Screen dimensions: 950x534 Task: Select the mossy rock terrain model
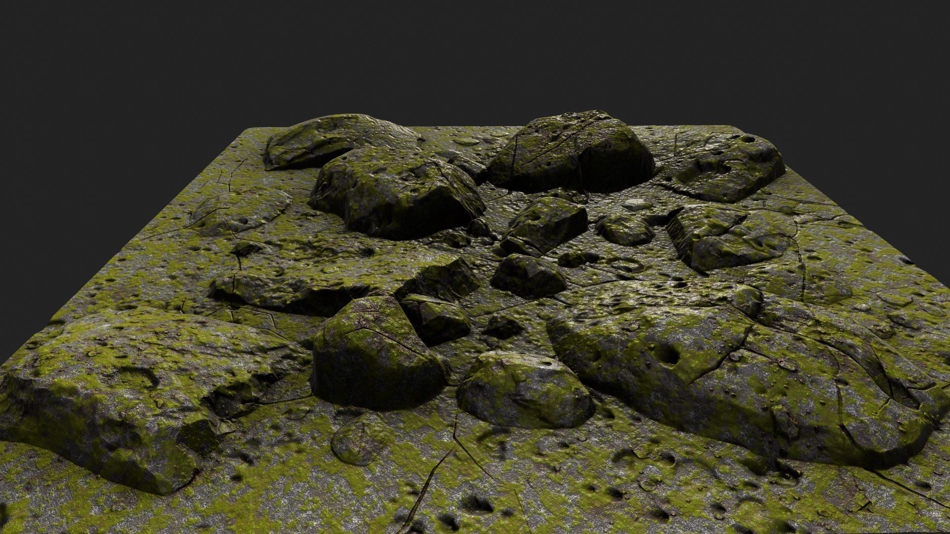coord(475,321)
